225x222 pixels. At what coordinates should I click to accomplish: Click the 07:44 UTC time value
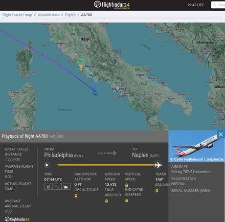(x=53, y=179)
